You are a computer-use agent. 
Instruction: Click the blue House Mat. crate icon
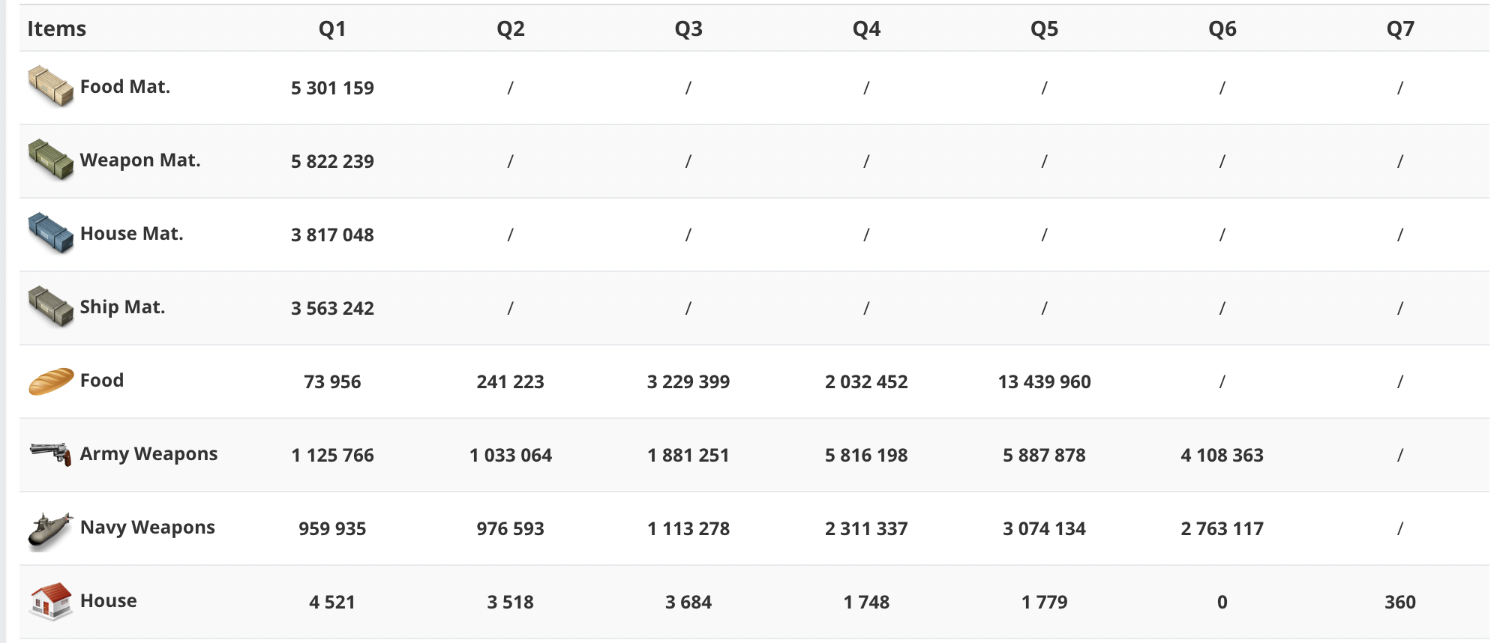[50, 233]
